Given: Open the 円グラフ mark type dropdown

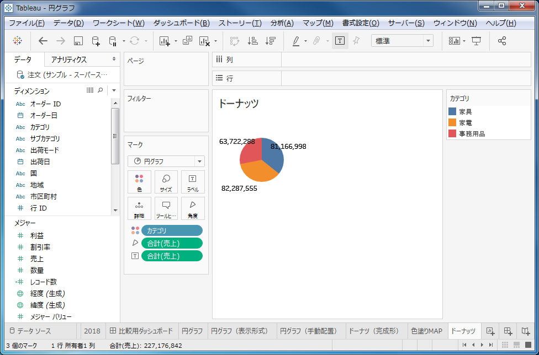Looking at the screenshot, I should 166,162.
